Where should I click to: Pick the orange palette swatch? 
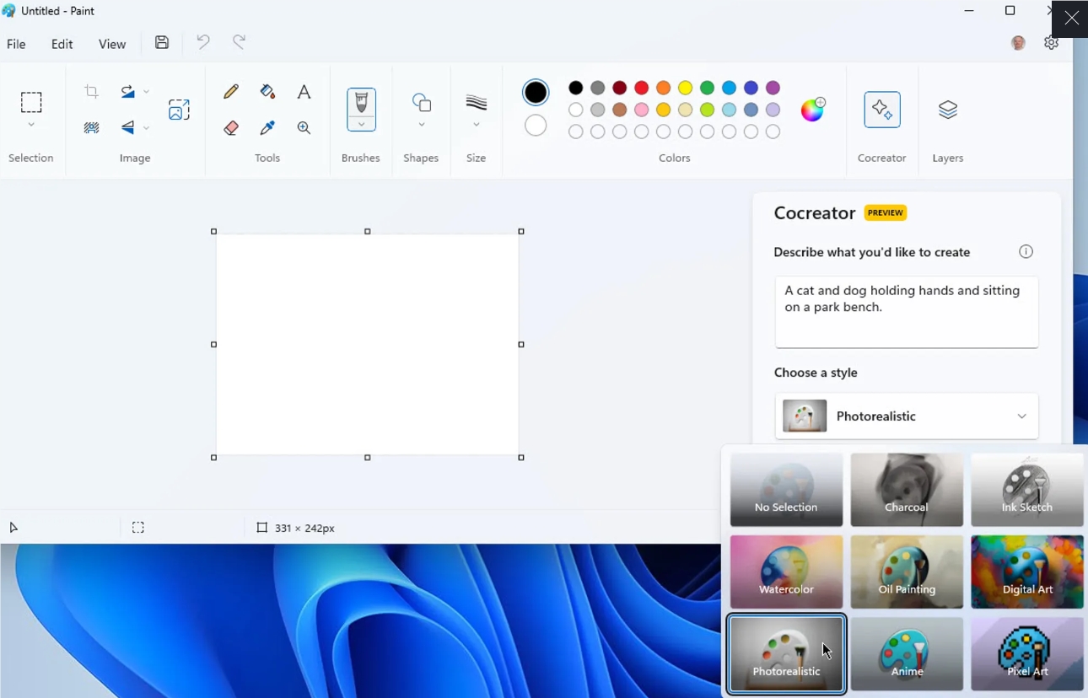coord(664,88)
